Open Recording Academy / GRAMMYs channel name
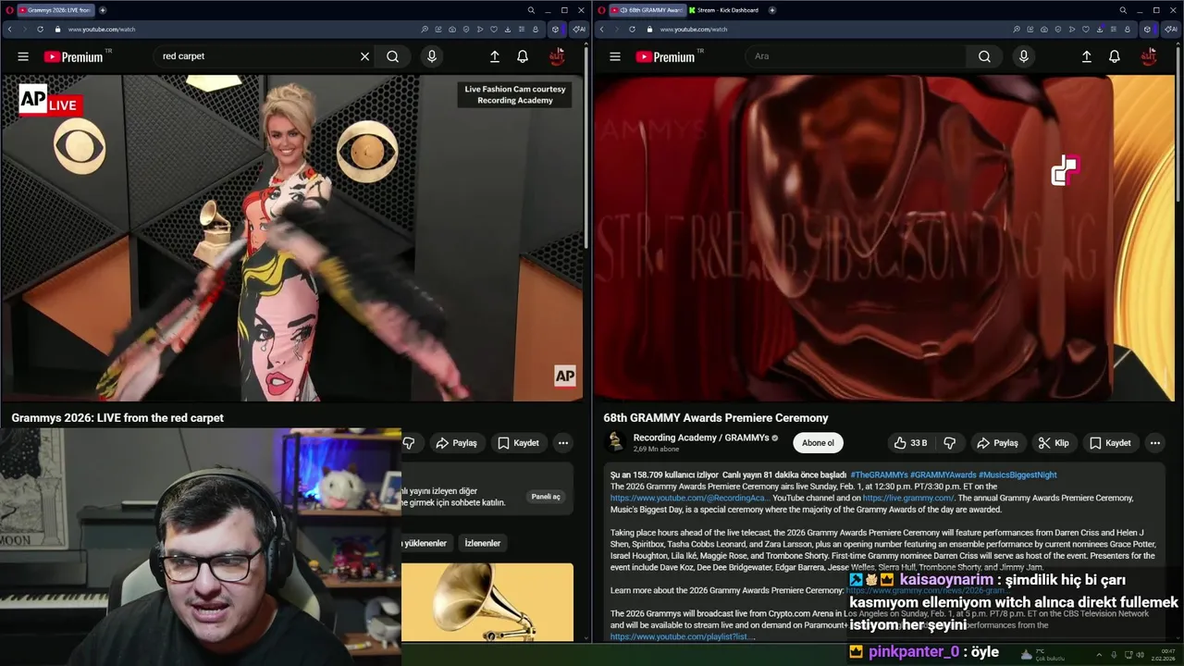The height and width of the screenshot is (666, 1184). click(700, 438)
